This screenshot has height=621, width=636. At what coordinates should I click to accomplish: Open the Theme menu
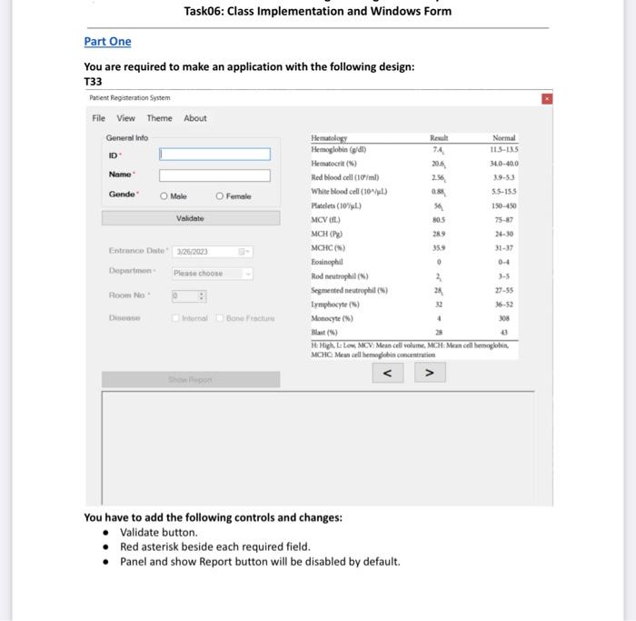pos(159,118)
